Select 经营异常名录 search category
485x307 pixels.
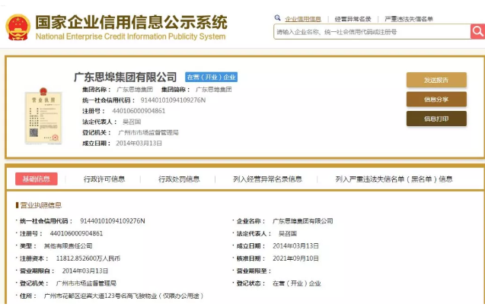353,19
